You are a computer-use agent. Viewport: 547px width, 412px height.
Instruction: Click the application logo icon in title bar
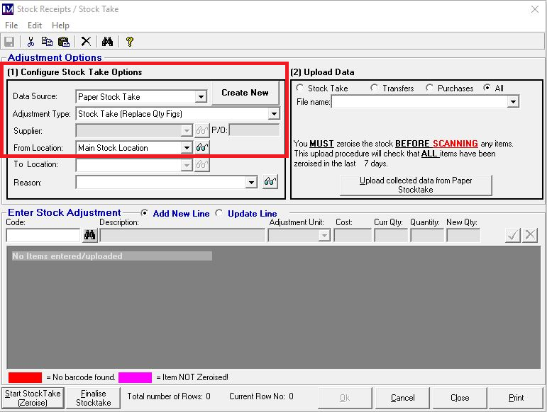pos(8,9)
